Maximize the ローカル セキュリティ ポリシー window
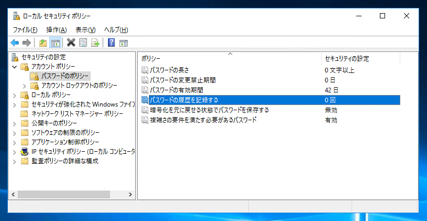 pyautogui.click(x=382, y=16)
